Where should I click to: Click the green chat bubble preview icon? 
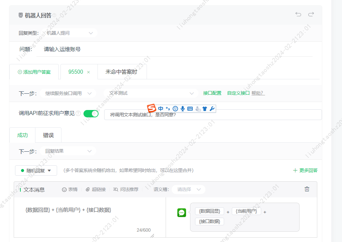pyautogui.click(x=182, y=213)
